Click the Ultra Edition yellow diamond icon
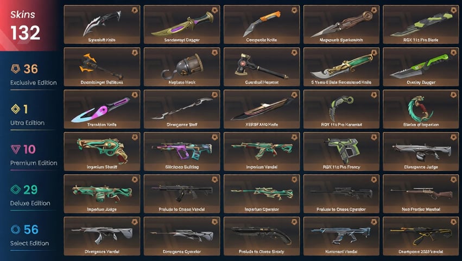Image resolution: width=462 pixels, height=261 pixels. pos(15,109)
